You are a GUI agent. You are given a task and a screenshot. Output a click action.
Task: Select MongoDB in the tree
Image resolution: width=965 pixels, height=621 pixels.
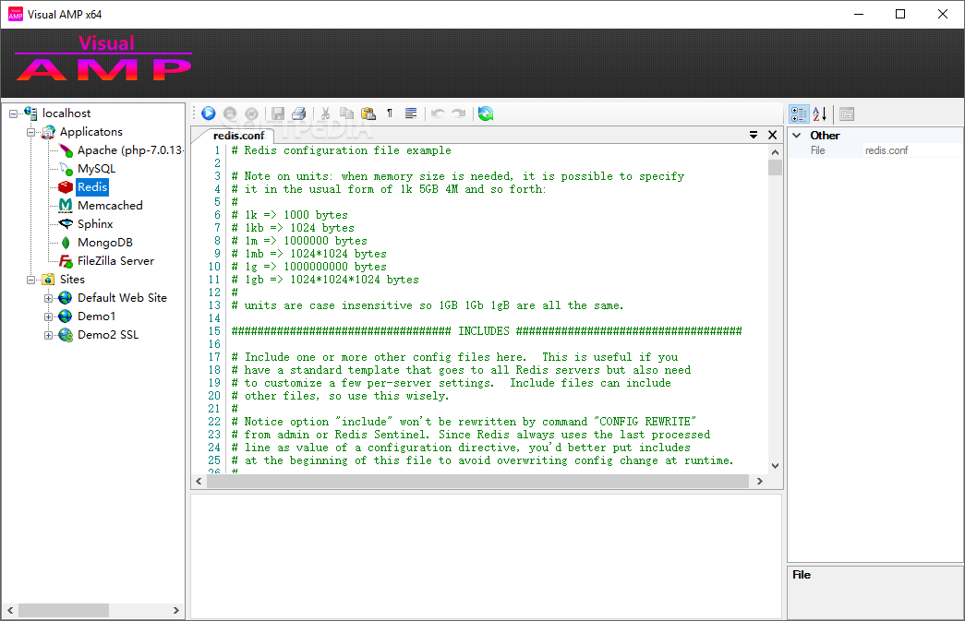pyautogui.click(x=105, y=243)
